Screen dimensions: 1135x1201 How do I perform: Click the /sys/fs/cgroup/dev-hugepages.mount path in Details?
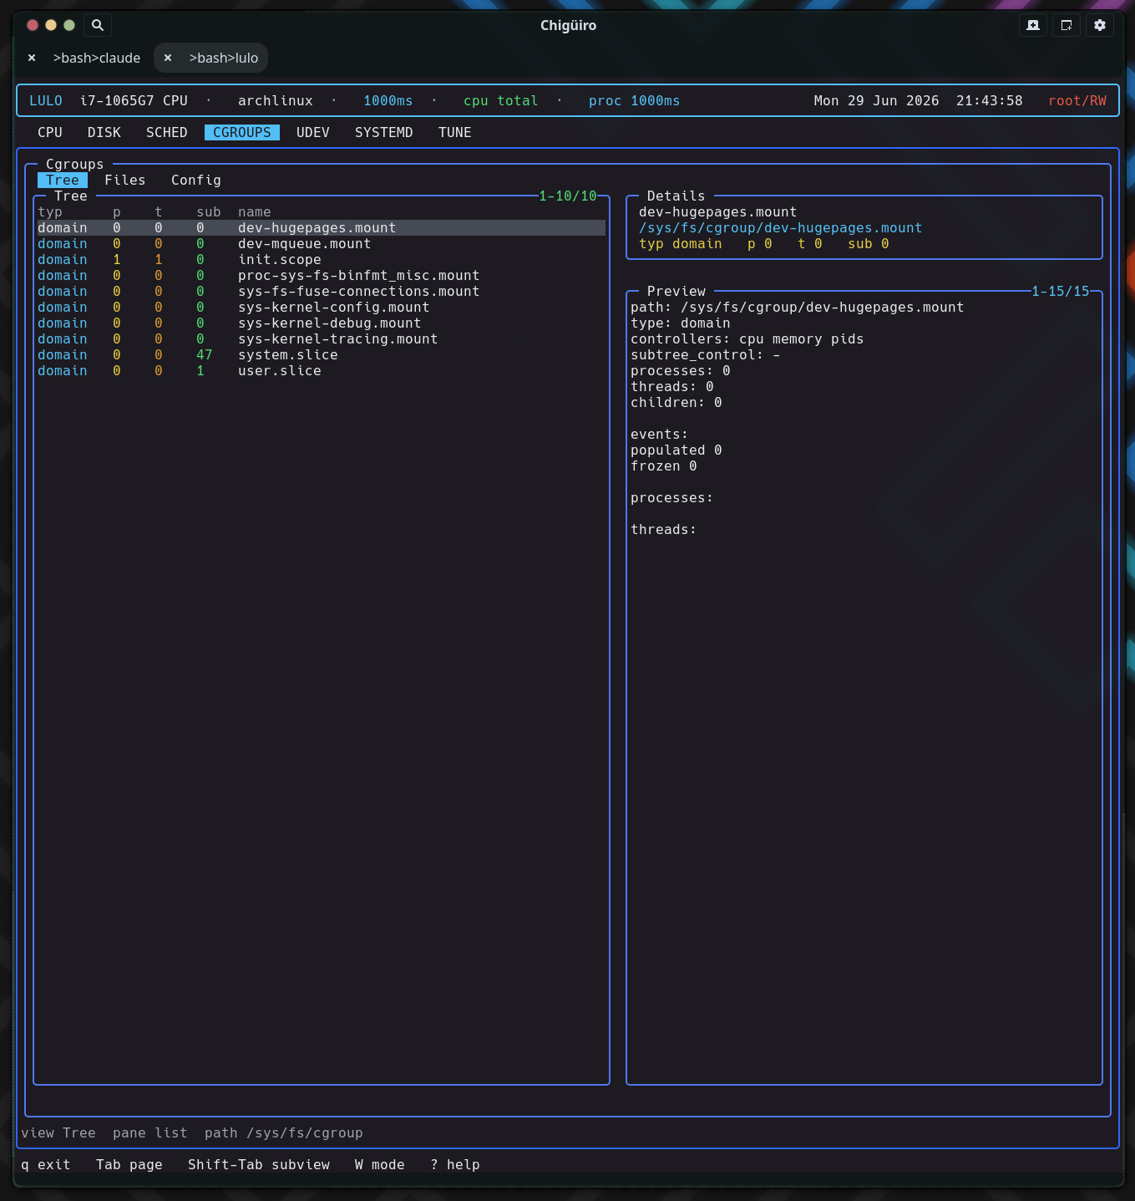(781, 227)
